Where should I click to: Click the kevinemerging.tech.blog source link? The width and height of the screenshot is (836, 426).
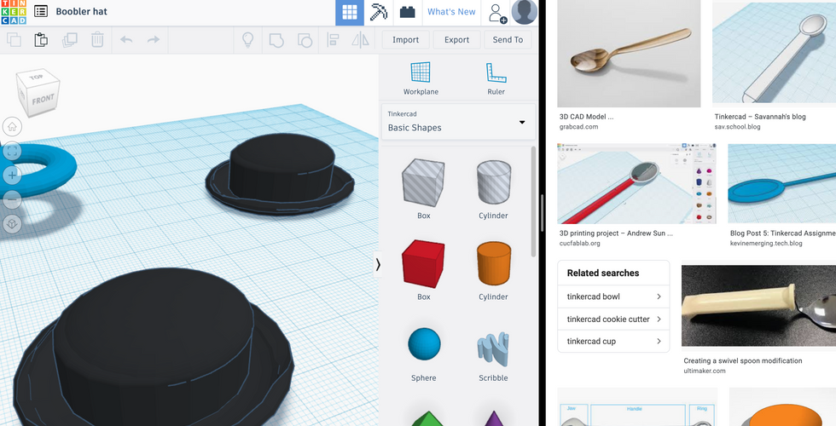point(766,244)
